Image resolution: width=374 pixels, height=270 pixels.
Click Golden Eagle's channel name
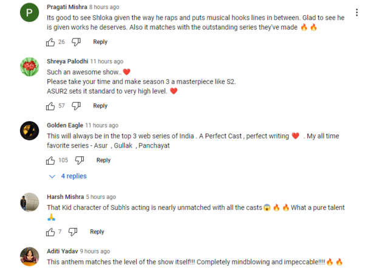click(x=64, y=125)
